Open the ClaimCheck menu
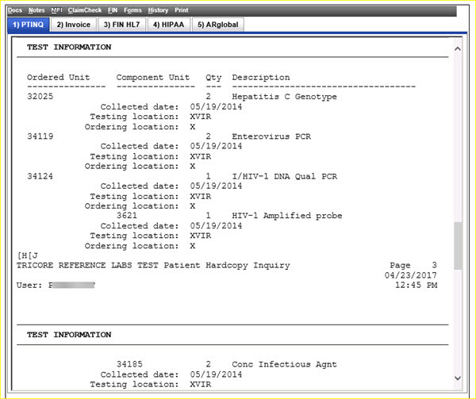The image size is (476, 399). (84, 10)
